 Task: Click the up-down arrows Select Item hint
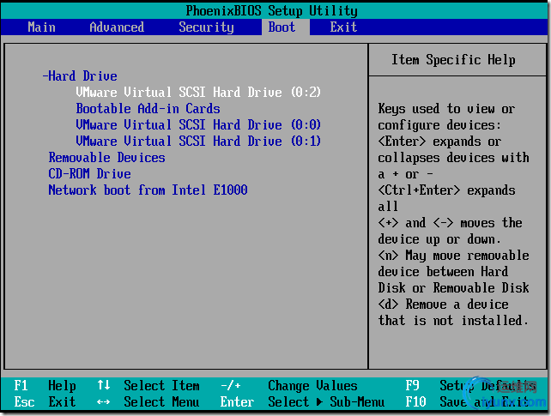[148, 385]
